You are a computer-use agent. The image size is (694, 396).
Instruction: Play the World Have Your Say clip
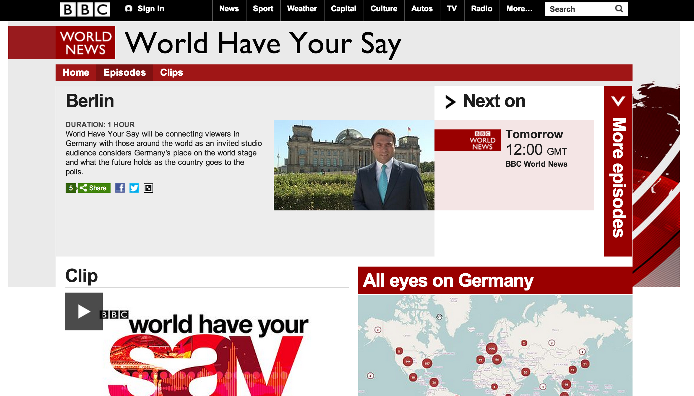84,311
